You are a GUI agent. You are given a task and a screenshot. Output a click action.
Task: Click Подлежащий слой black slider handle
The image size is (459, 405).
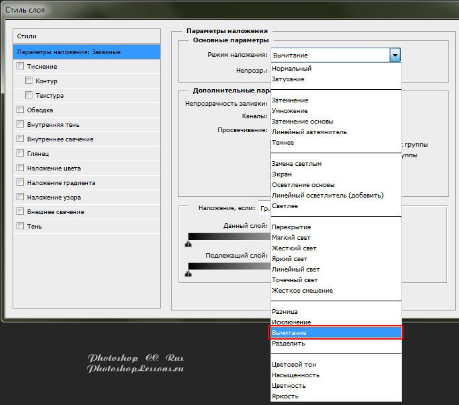coord(188,273)
